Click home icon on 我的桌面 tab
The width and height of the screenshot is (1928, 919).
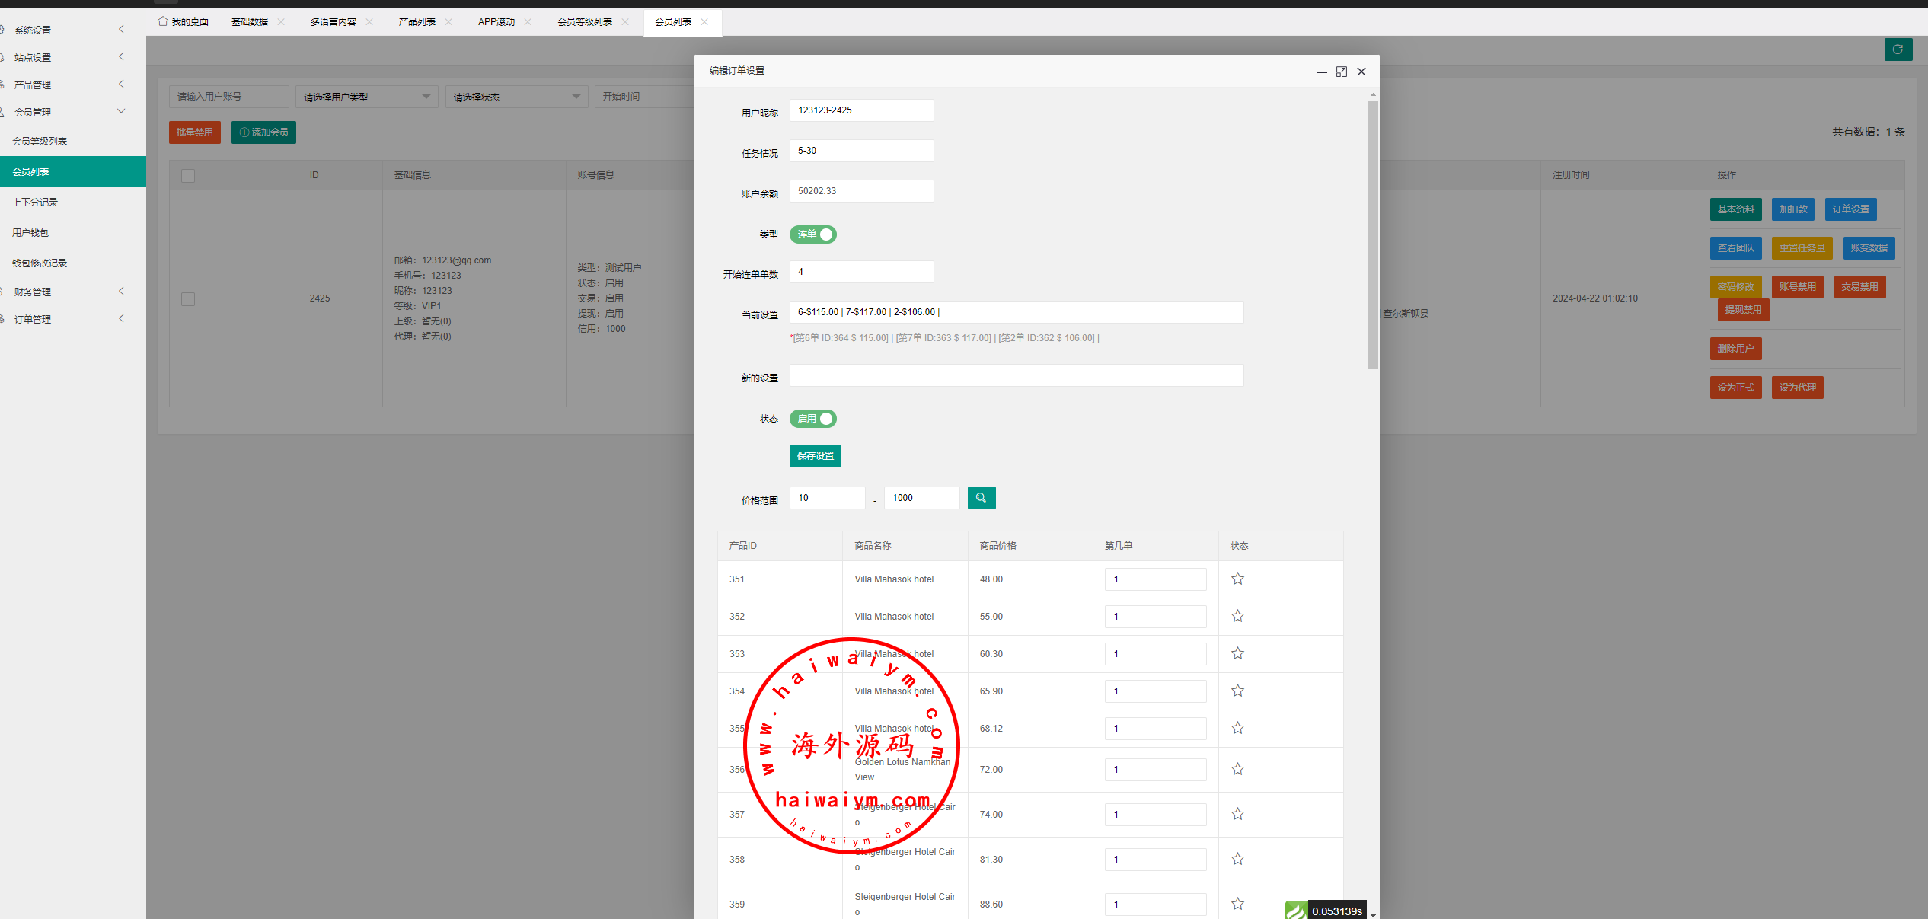[x=162, y=21]
